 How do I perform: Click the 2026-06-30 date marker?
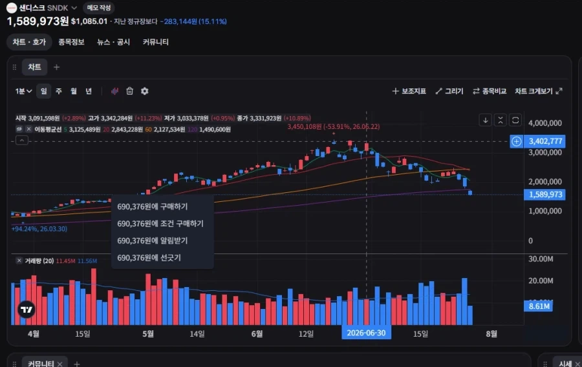coord(366,333)
